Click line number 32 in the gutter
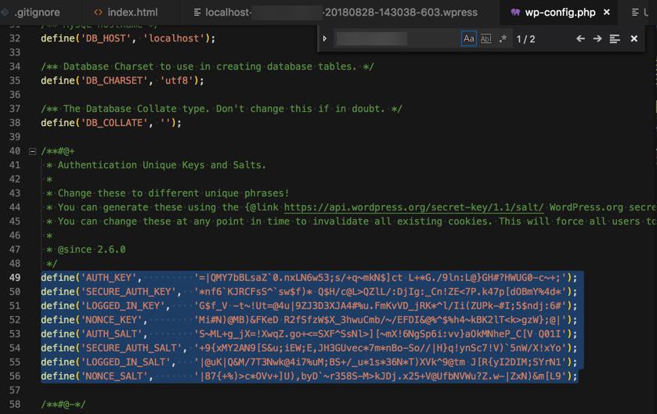This screenshot has width=657, height=414. (15, 38)
